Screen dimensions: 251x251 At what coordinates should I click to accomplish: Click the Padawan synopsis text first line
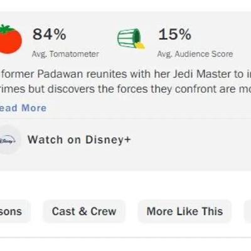(125, 74)
